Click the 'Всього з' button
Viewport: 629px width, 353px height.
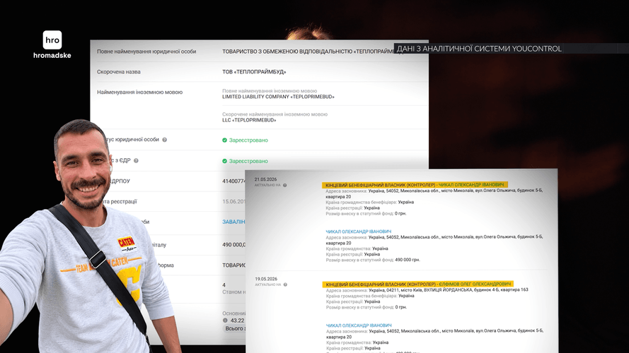(x=234, y=328)
